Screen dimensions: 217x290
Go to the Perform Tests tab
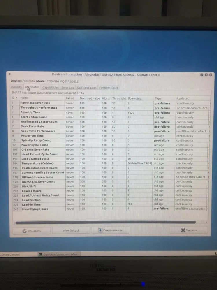pyautogui.click(x=108, y=88)
